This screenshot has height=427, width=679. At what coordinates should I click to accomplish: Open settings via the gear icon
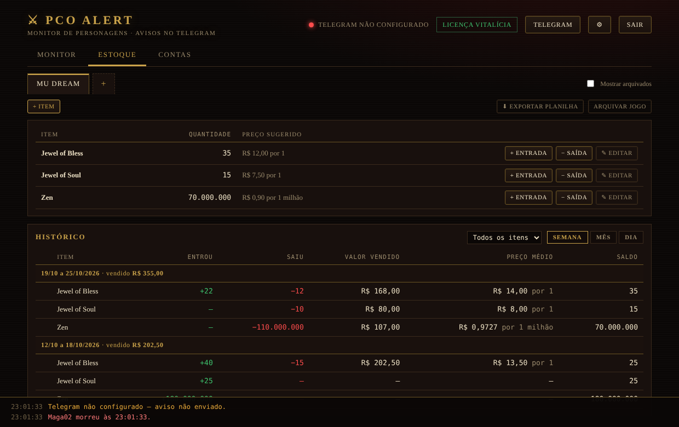coord(599,25)
